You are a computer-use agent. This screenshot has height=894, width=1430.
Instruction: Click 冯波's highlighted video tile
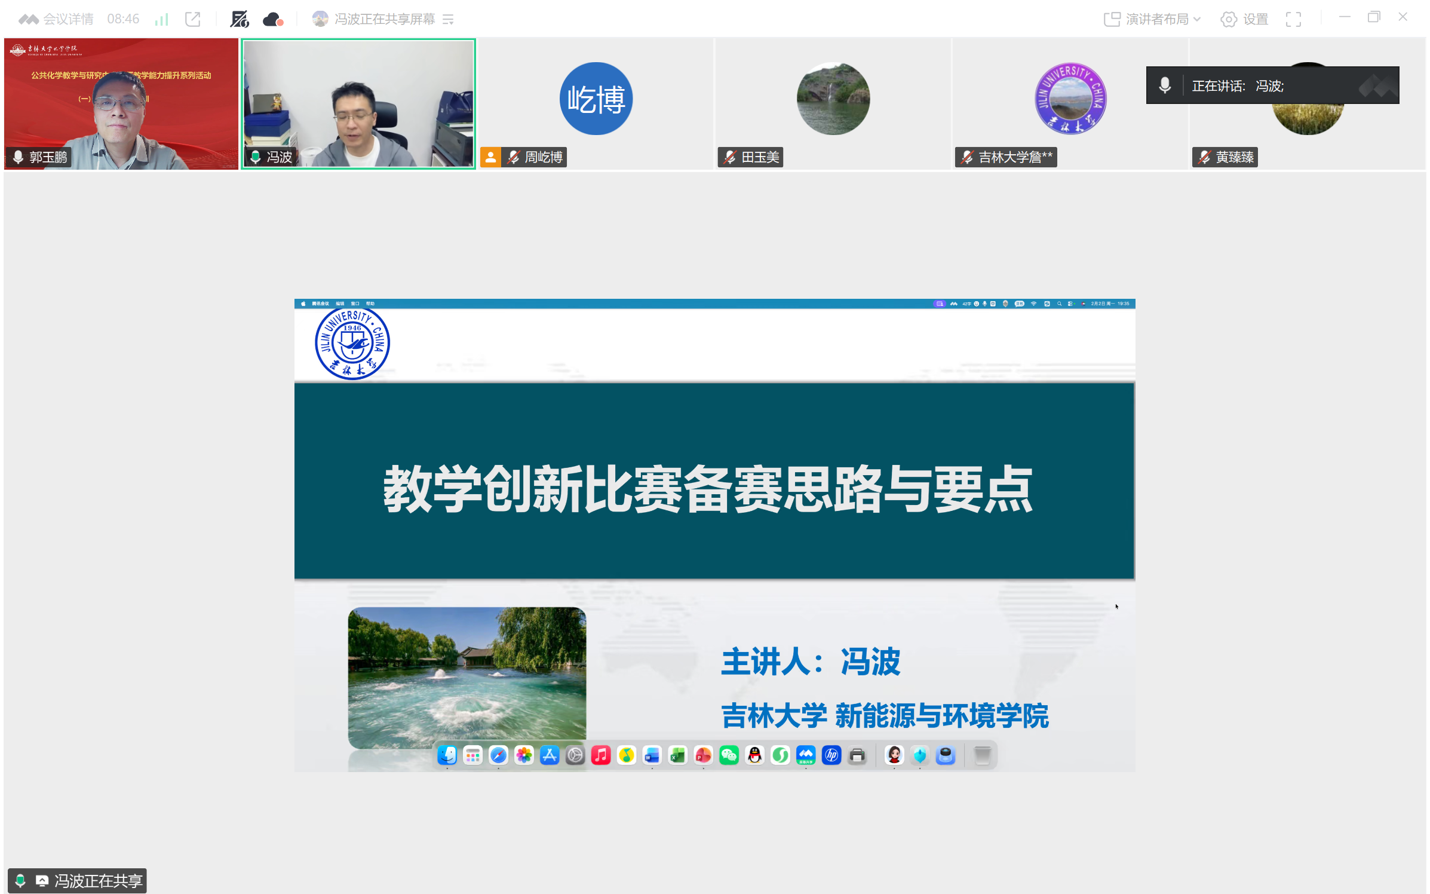click(358, 103)
